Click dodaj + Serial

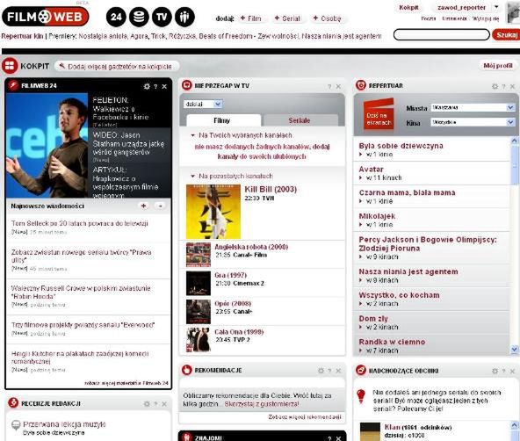(x=287, y=18)
